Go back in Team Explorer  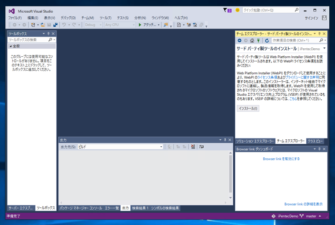(239, 40)
